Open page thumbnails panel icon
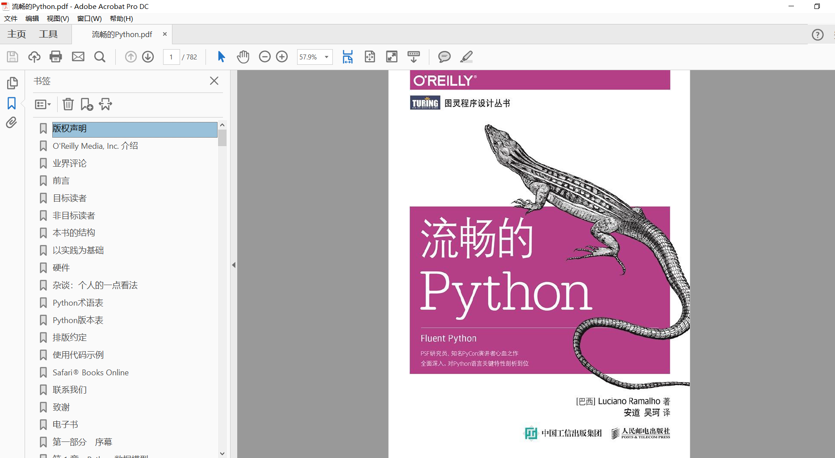This screenshot has height=458, width=835. 13,83
